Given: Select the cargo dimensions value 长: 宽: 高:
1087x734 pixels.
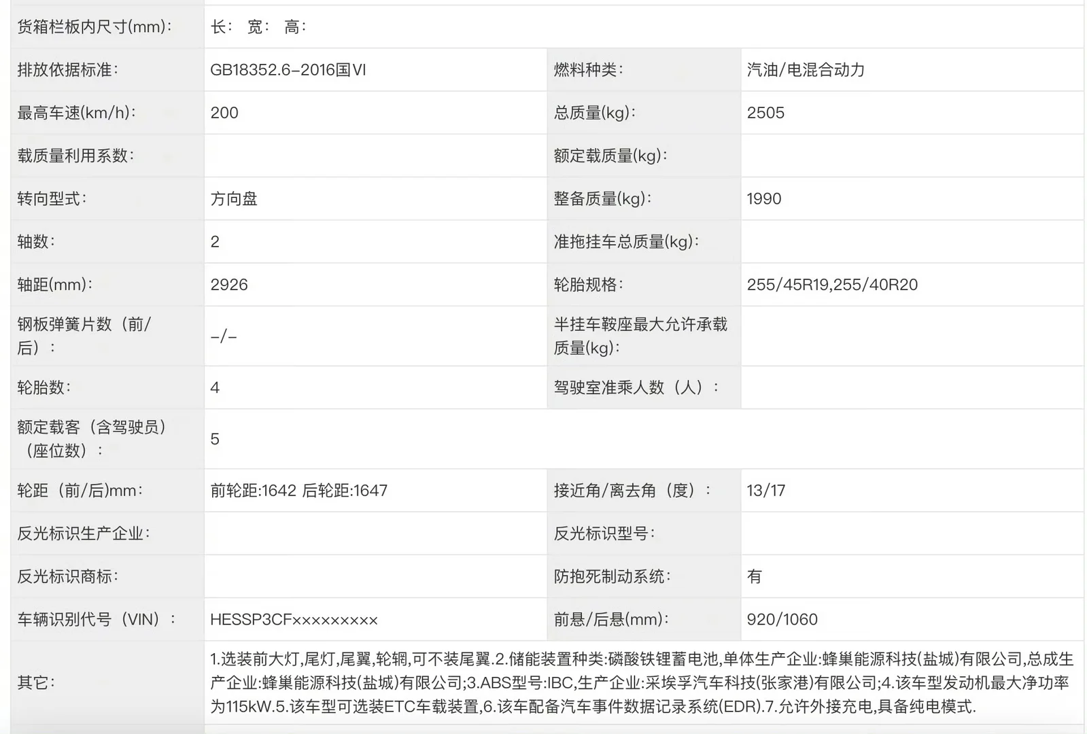Looking at the screenshot, I should coord(258,27).
